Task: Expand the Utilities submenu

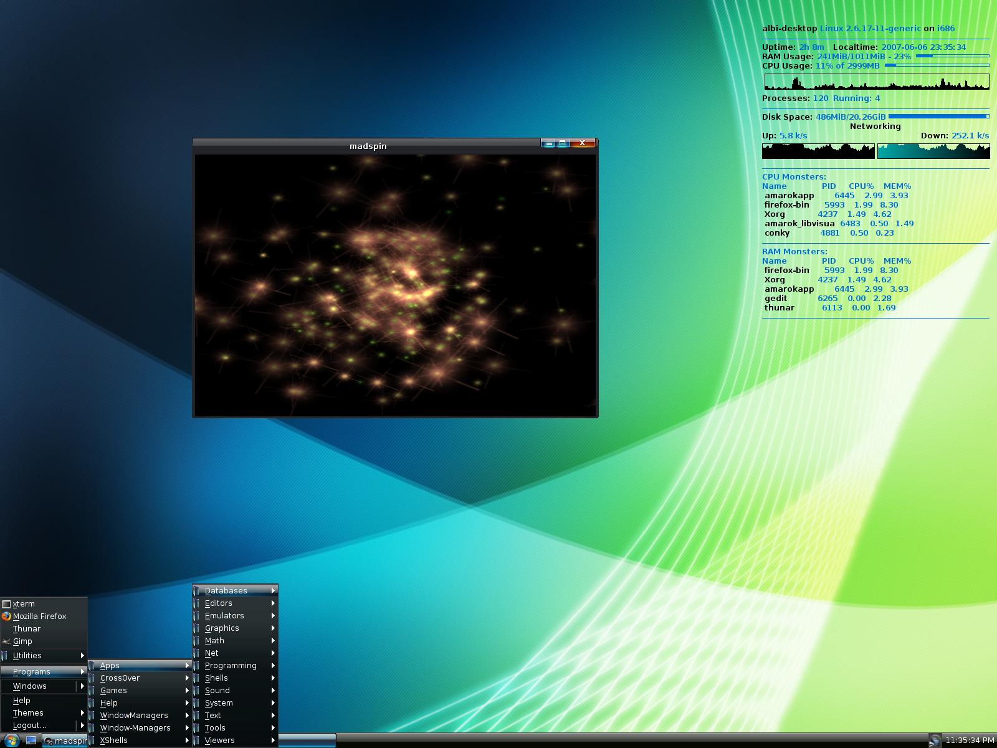Action: click(x=44, y=655)
